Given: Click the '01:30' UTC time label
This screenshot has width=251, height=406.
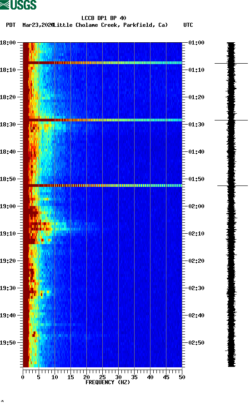Looking at the screenshot, I should click(196, 124).
